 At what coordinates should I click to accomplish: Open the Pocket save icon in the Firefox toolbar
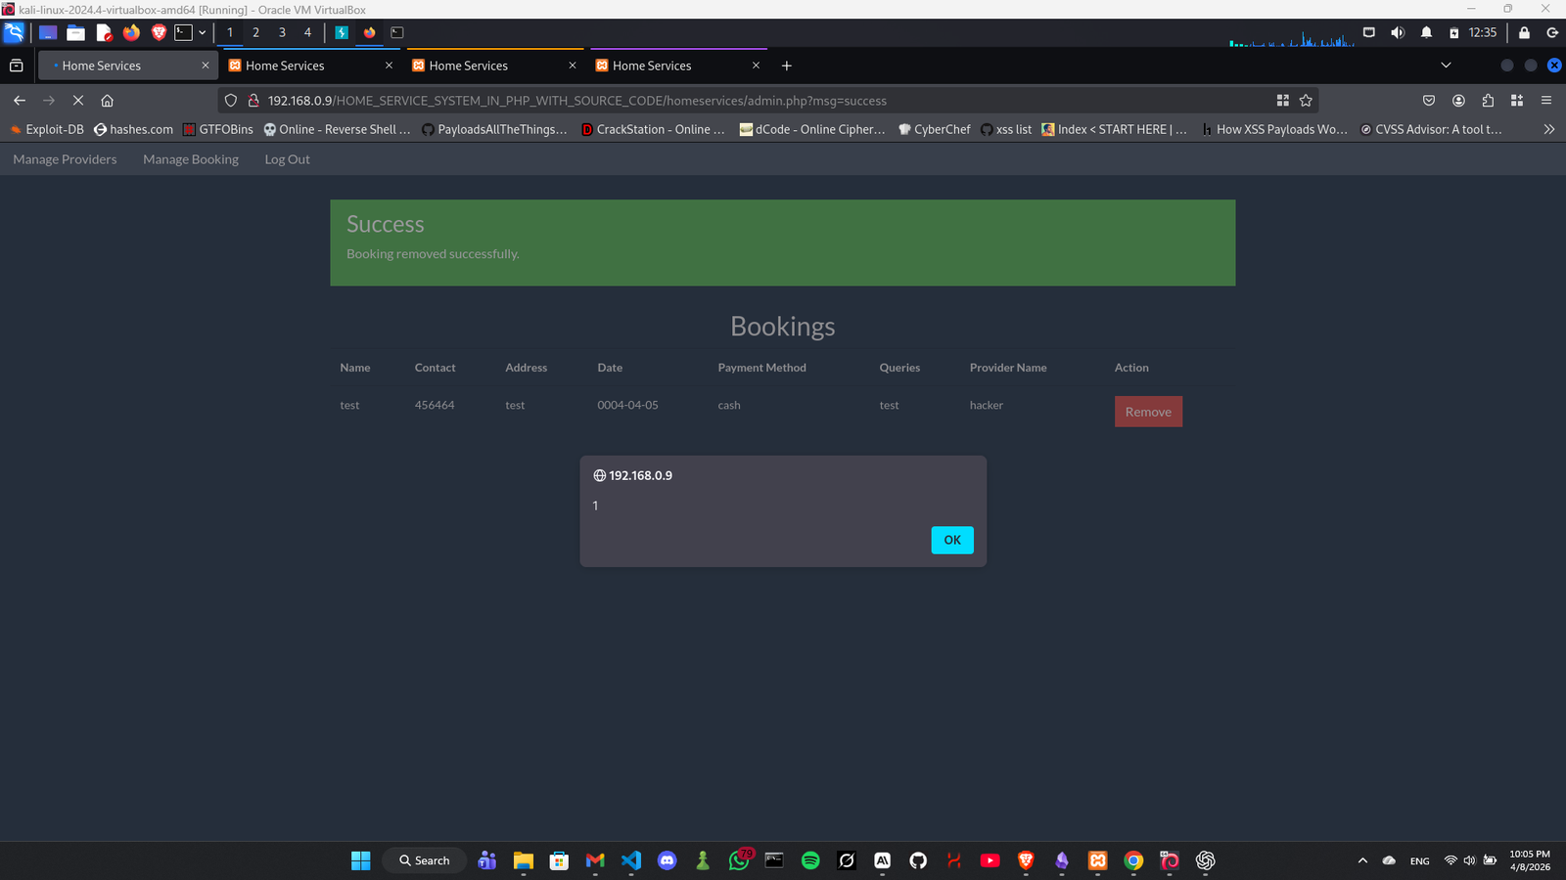coord(1429,101)
